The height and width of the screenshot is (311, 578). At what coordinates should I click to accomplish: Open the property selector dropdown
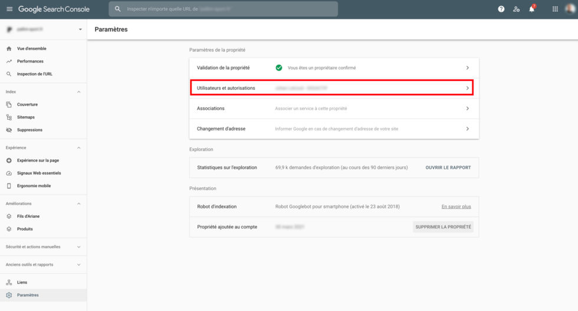click(x=80, y=30)
